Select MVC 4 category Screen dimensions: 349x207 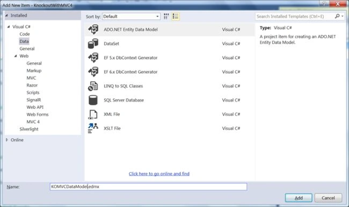pos(33,122)
